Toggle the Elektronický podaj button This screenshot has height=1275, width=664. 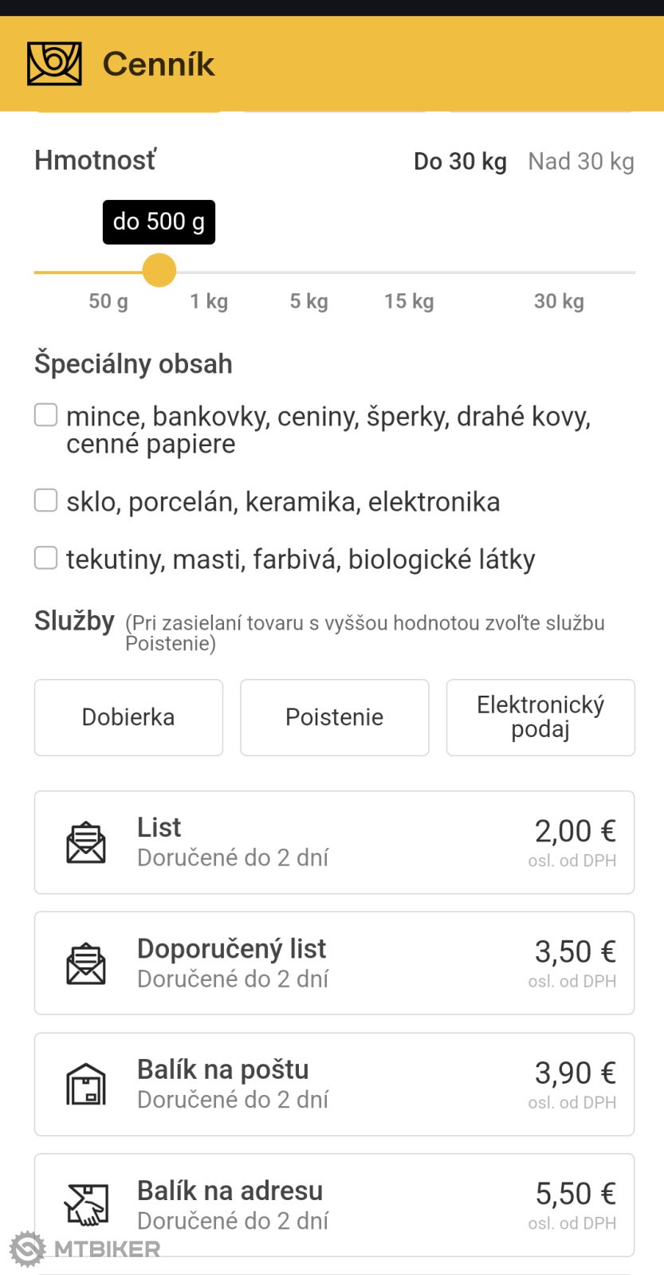tap(540, 717)
